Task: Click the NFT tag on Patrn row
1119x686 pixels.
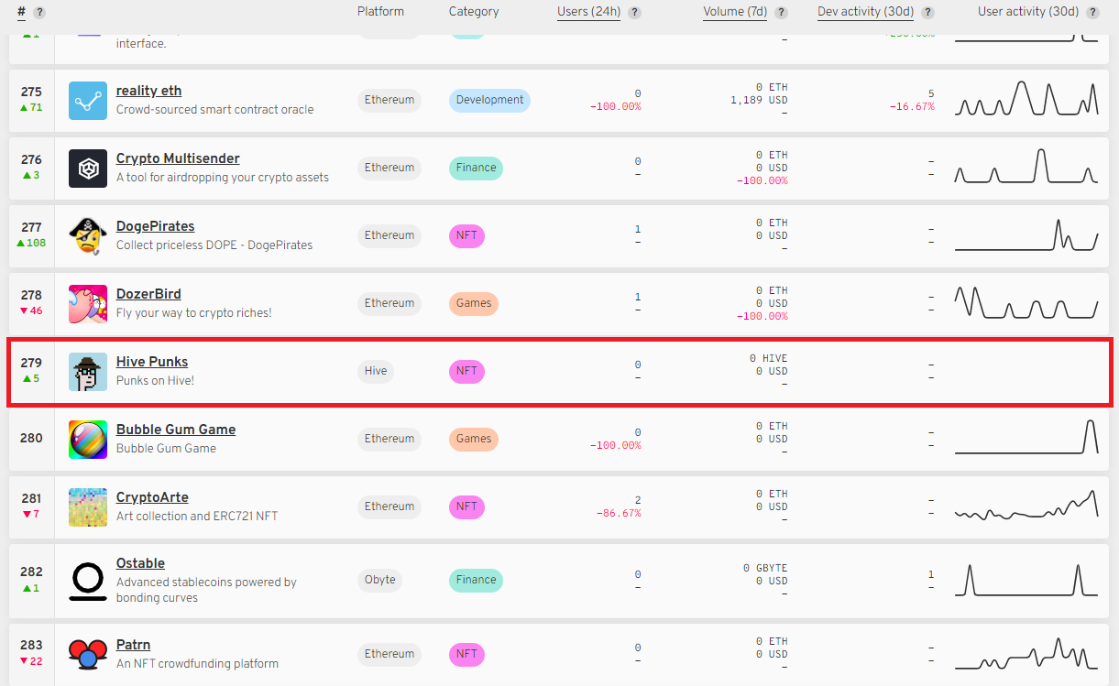Action: [466, 654]
